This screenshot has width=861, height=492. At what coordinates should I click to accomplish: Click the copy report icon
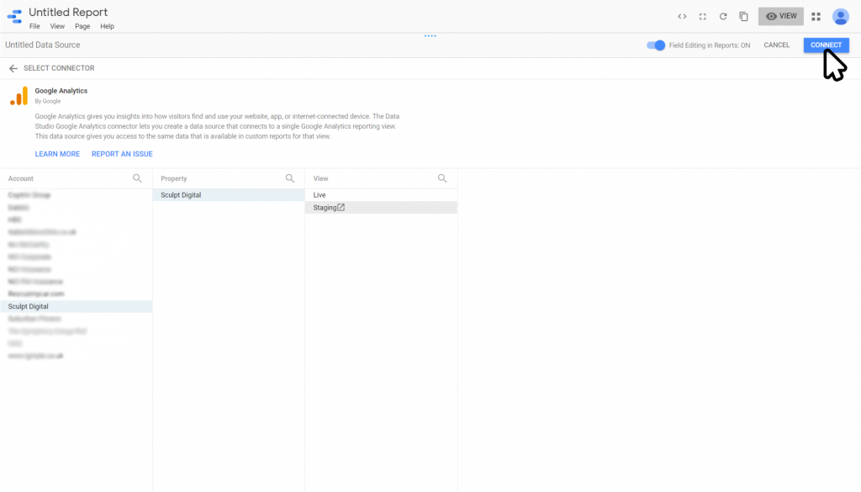click(743, 16)
